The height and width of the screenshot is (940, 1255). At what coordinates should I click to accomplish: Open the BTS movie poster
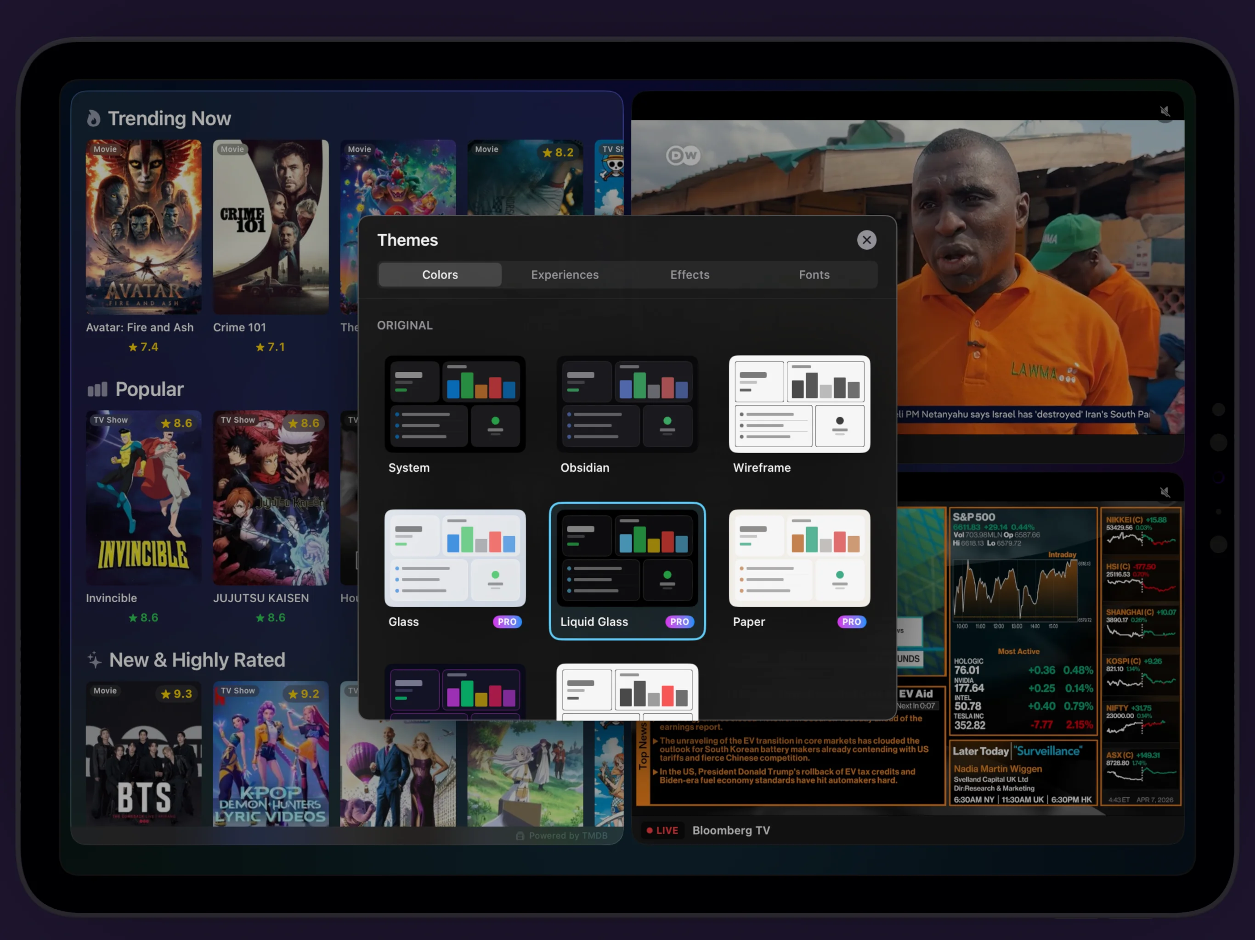[143, 754]
